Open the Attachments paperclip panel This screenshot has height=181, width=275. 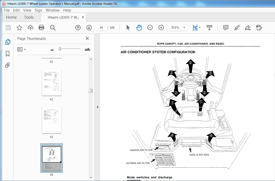click(x=7, y=65)
